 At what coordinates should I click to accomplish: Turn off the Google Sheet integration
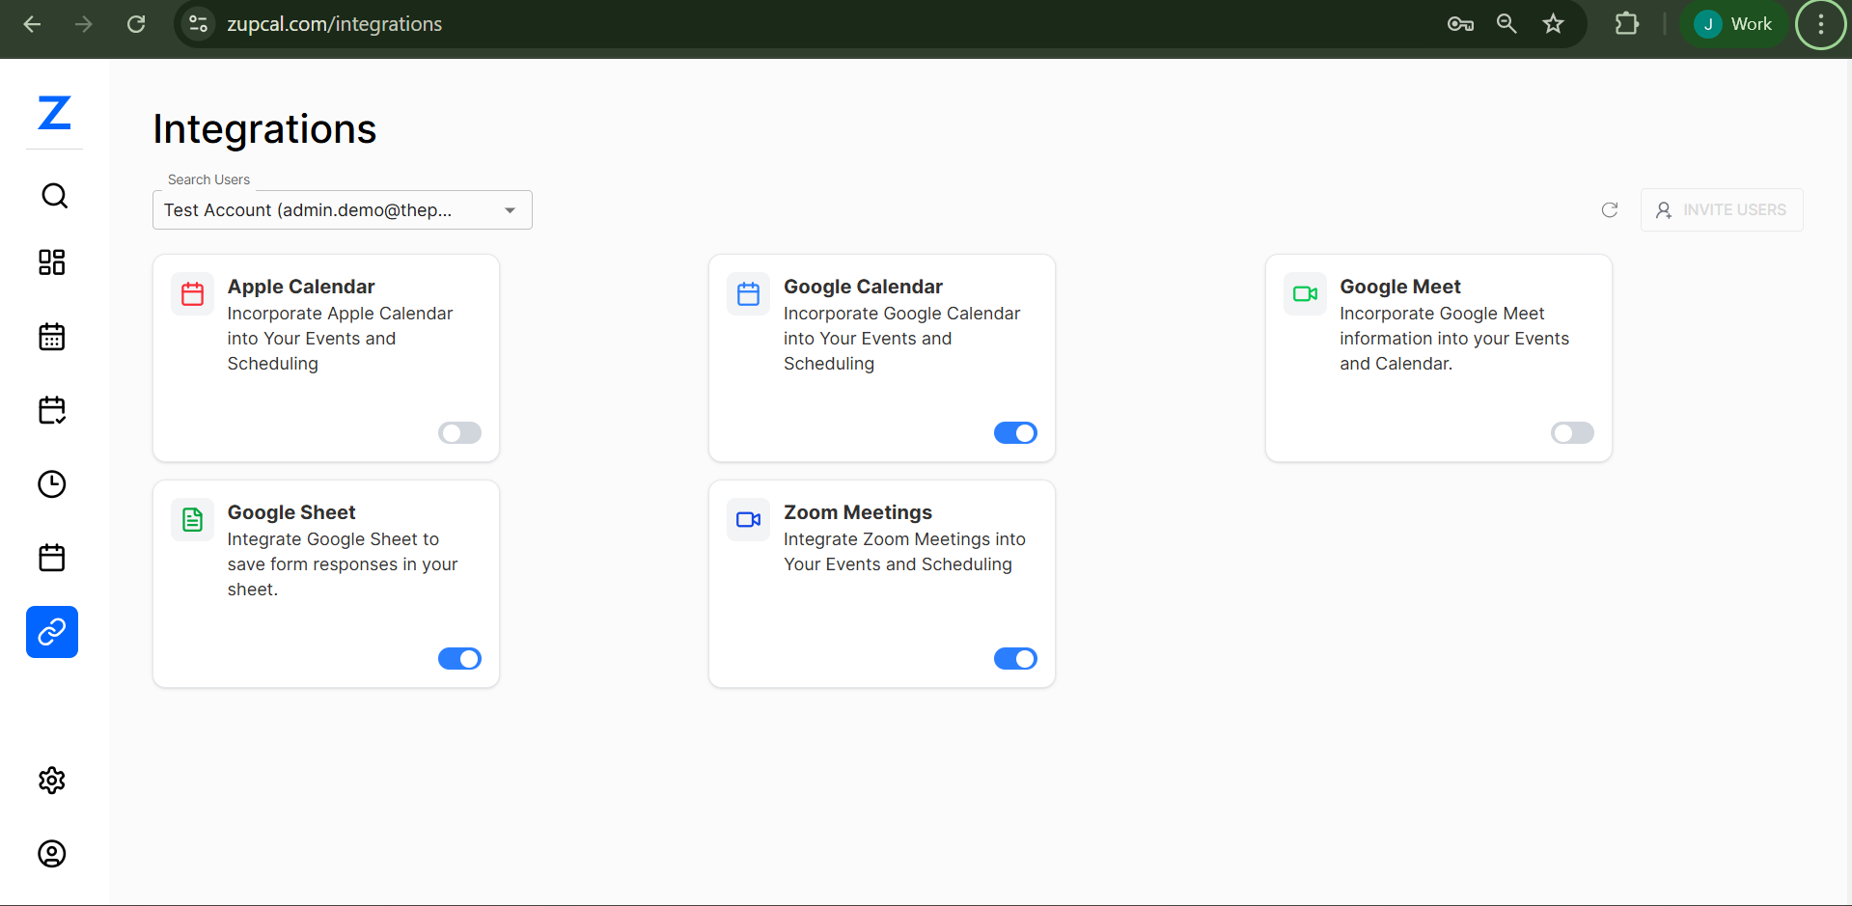pos(459,658)
